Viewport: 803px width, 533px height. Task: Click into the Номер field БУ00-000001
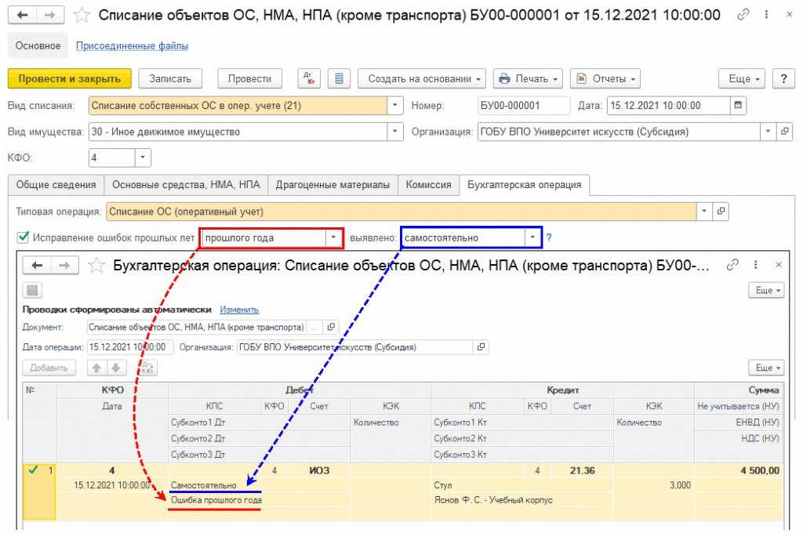coord(523,106)
